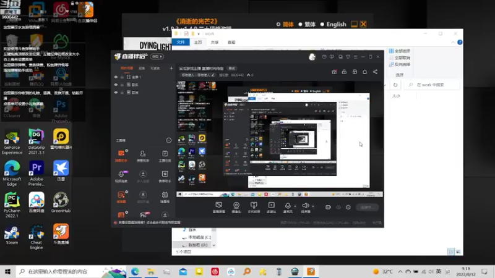This screenshot has height=278, width=495.
Task: Open Cheat Engine desktop shortcut
Action: tap(37, 237)
